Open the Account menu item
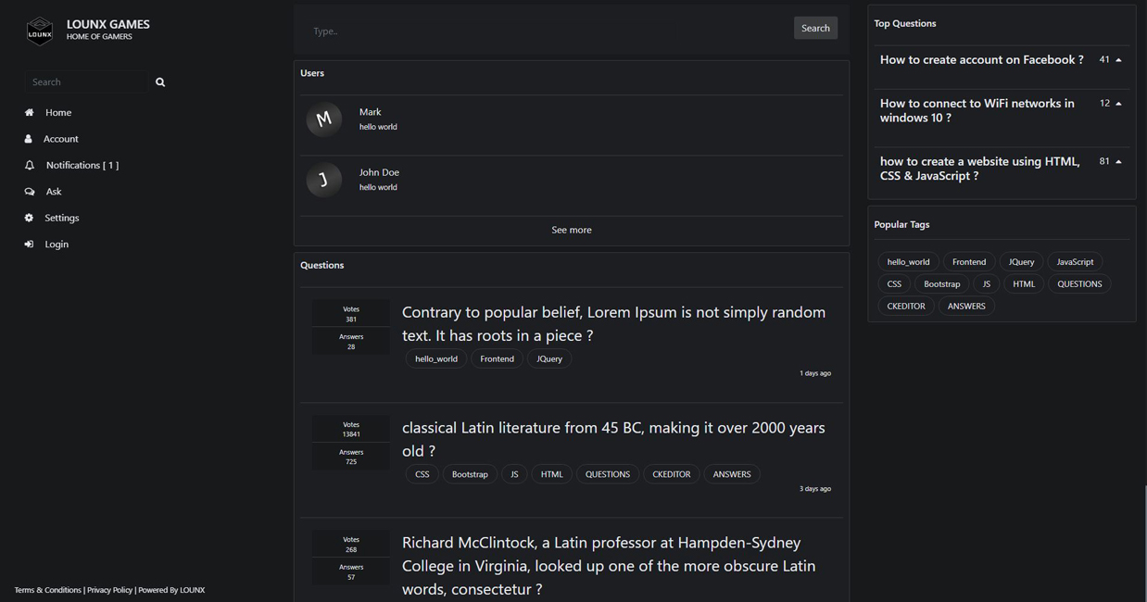 pyautogui.click(x=60, y=139)
